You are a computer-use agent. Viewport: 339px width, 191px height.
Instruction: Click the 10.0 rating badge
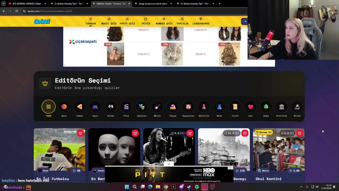231,133
